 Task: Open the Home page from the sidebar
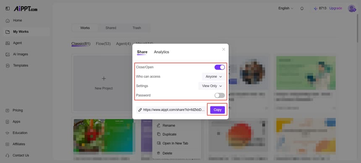tap(18, 21)
